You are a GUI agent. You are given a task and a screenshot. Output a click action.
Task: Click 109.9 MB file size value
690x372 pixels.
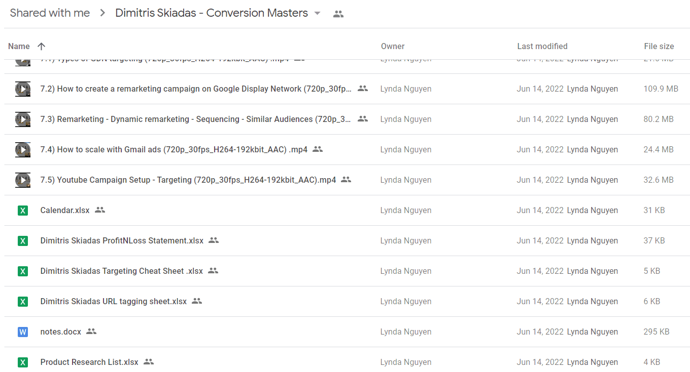click(661, 89)
